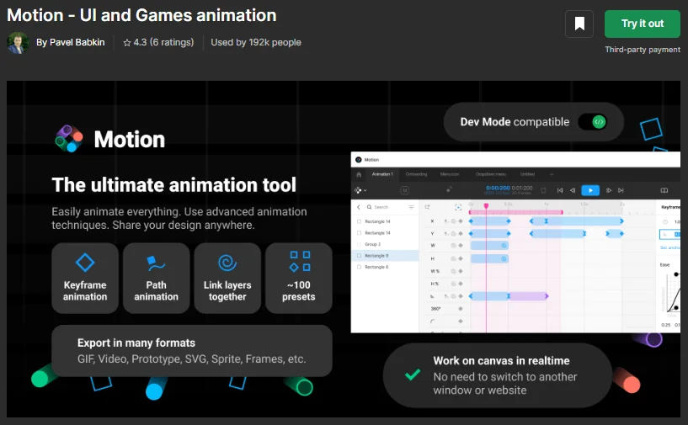Toggle the auto-keyframe diamond icon

pos(449,190)
